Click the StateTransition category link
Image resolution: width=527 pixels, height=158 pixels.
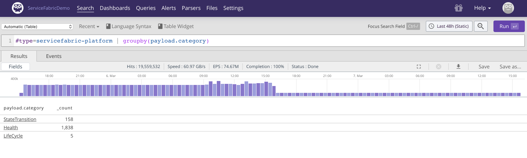point(20,119)
